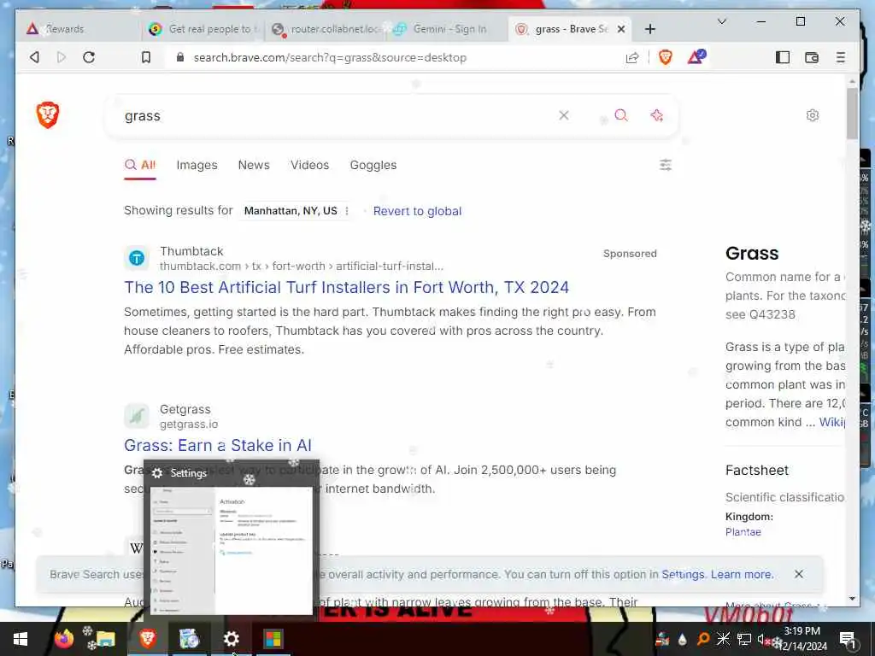The image size is (875, 656).
Task: Toggle the browser sidebar panel
Action: point(783,57)
